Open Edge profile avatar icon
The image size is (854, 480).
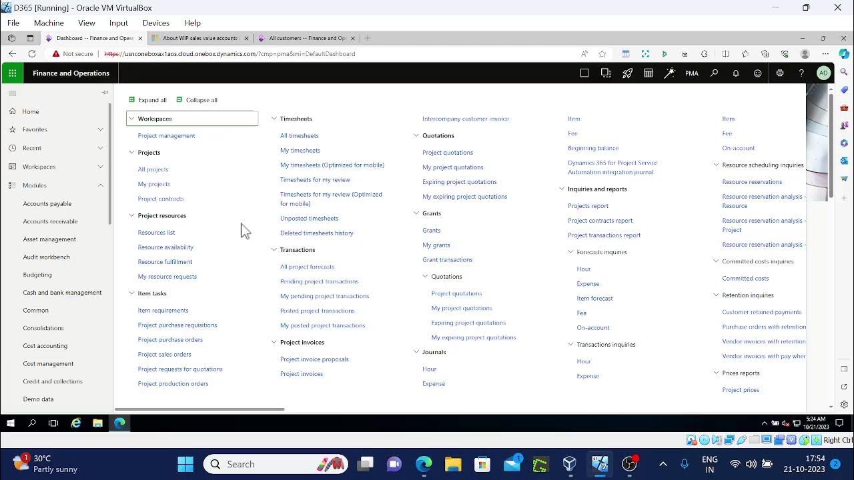point(805,54)
